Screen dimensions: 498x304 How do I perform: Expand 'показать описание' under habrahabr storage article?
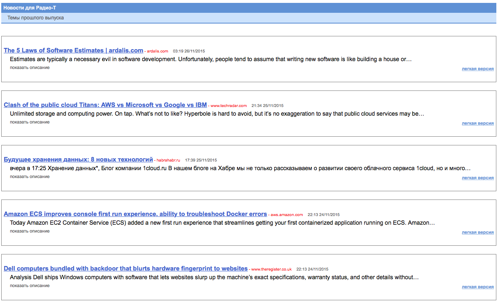point(30,177)
